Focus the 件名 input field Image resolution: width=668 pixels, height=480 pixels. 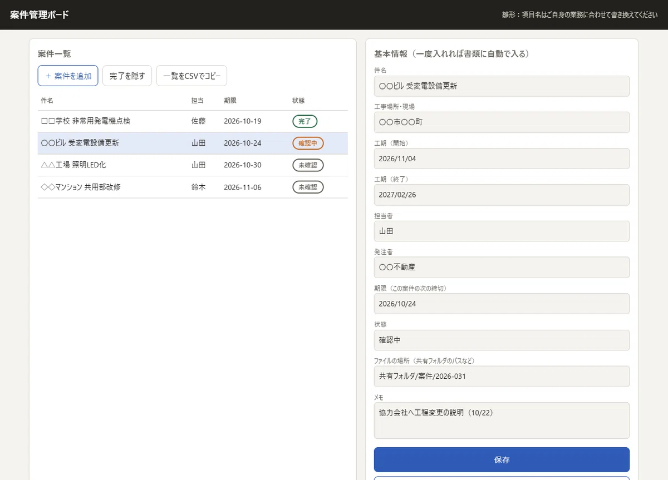pyautogui.click(x=502, y=86)
